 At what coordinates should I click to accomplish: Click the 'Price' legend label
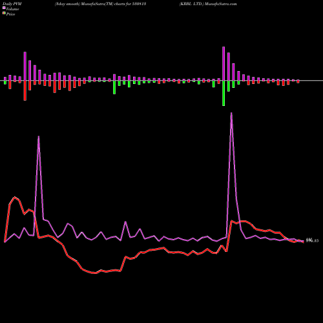[x=10, y=14]
